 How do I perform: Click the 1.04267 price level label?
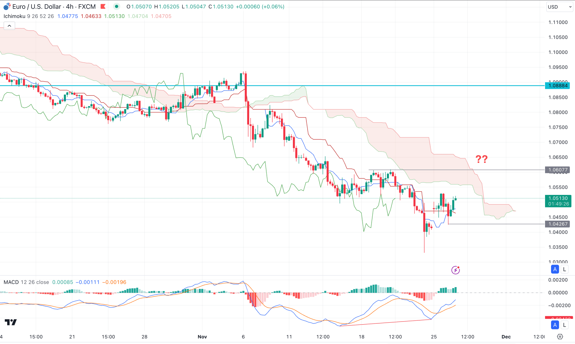coord(558,224)
